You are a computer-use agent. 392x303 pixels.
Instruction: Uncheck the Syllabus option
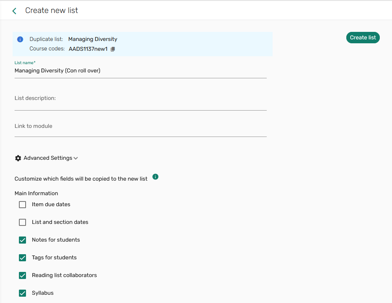click(x=22, y=293)
